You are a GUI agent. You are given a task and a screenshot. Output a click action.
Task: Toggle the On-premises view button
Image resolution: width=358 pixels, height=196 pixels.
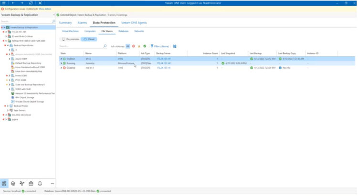(x=71, y=39)
